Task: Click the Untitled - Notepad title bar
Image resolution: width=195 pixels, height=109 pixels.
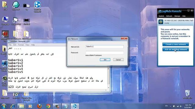Action: [x=37, y=41]
